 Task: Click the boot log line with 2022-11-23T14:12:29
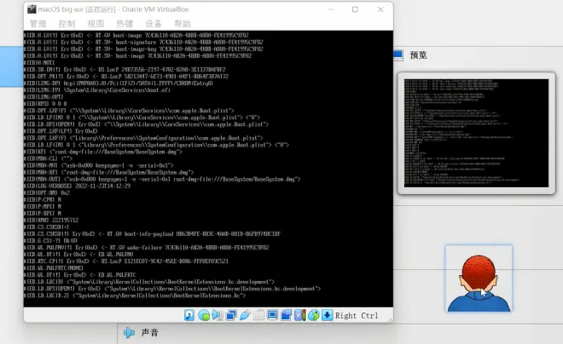tap(77, 186)
